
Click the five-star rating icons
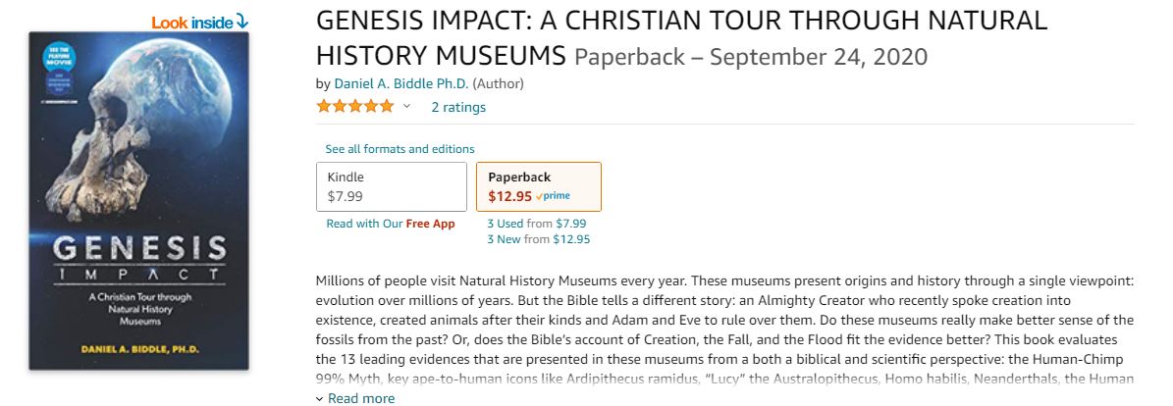355,106
